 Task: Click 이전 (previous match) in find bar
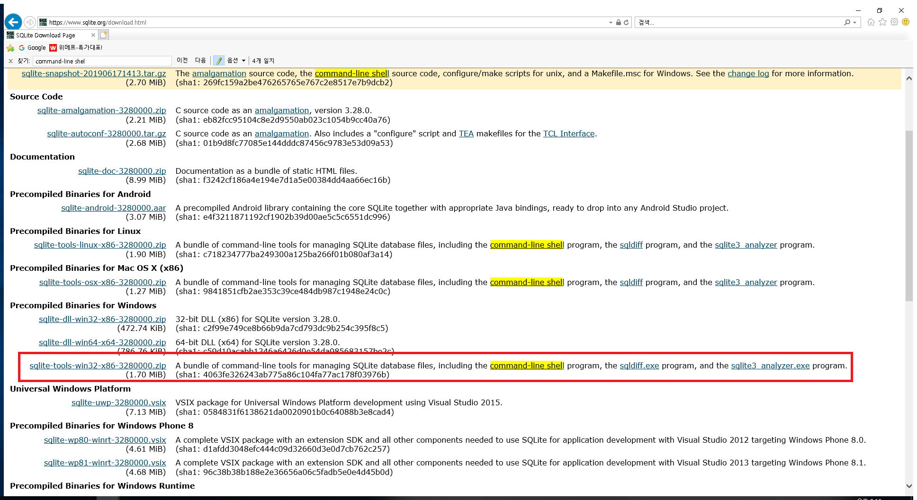(x=182, y=61)
